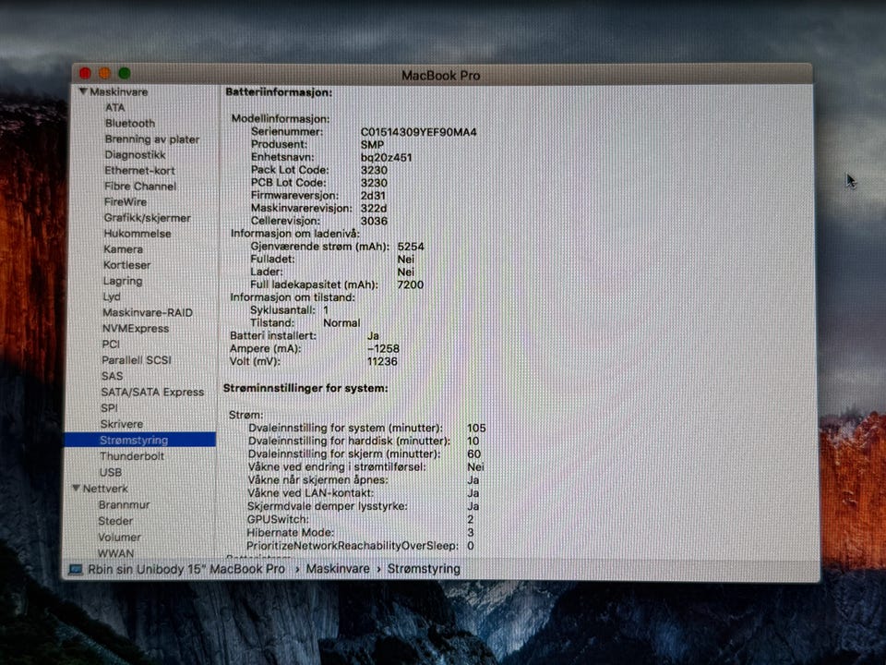Select Lyd in the sidebar

pyautogui.click(x=112, y=296)
